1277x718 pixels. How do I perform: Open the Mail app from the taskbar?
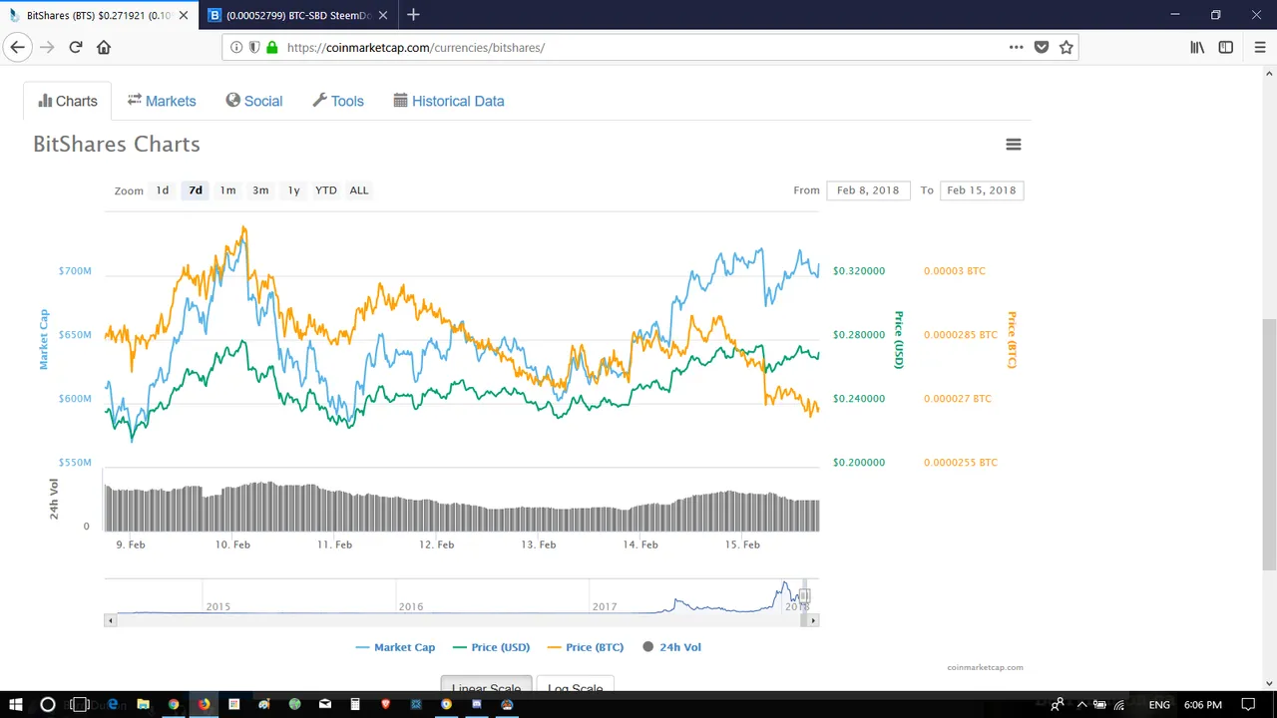coord(325,704)
